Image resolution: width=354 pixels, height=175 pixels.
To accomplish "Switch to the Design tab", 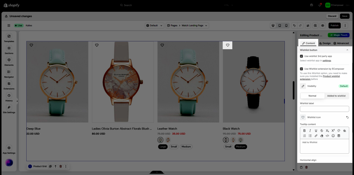I will 325,43.
